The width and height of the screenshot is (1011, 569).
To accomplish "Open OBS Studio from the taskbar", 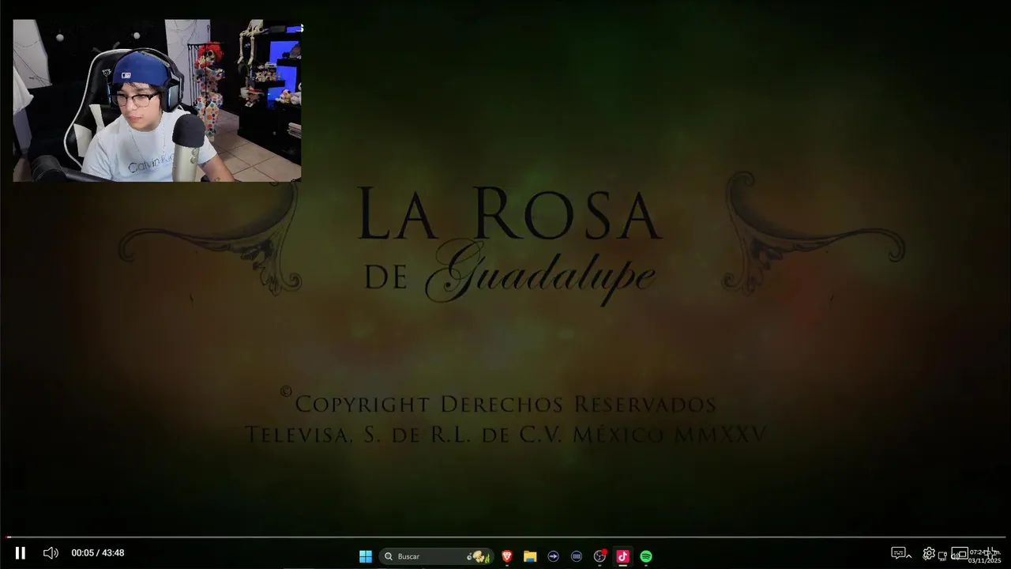I will [599, 556].
